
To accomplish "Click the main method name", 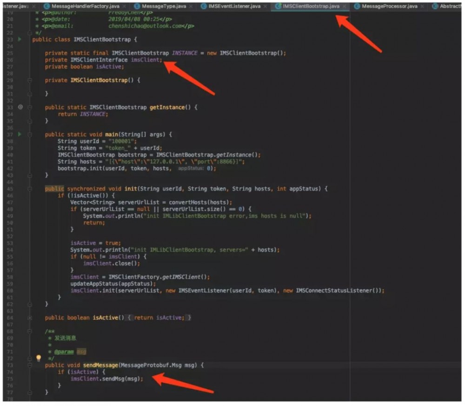I will click(x=112, y=135).
